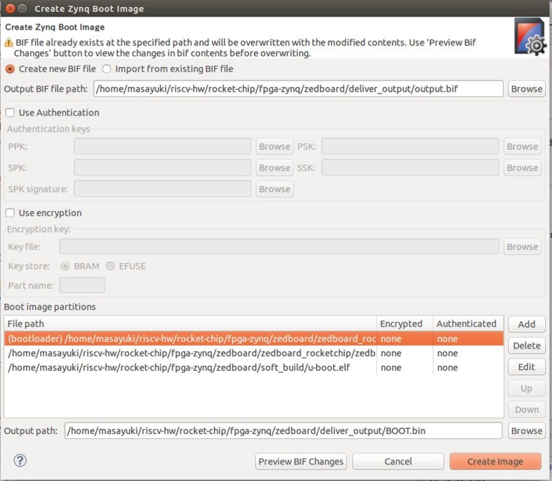This screenshot has height=481, width=552.
Task: Edit the highlighted bootloader partition
Action: click(526, 367)
